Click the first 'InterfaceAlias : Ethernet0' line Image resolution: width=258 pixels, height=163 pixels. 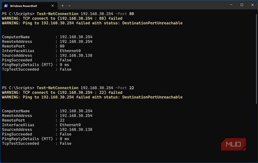point(41,51)
